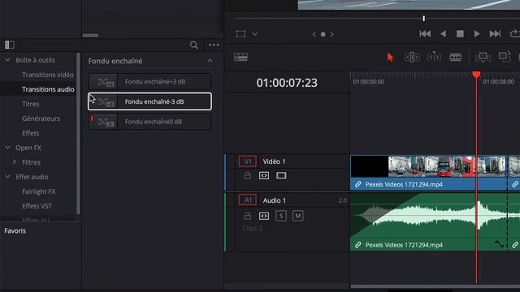The width and height of the screenshot is (520, 292).
Task: Select Effets VST category
Action: (37, 206)
